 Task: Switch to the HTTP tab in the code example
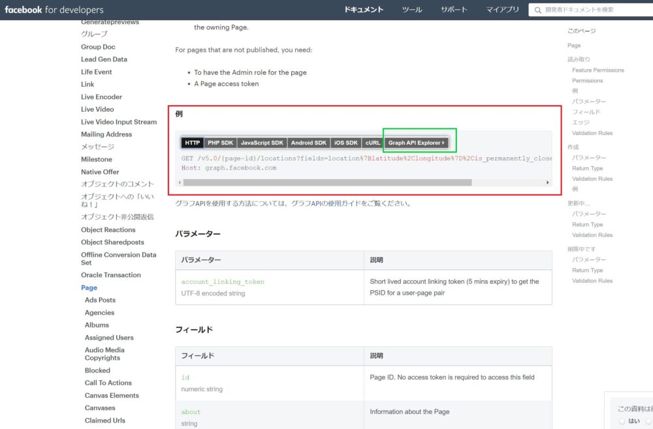point(193,142)
